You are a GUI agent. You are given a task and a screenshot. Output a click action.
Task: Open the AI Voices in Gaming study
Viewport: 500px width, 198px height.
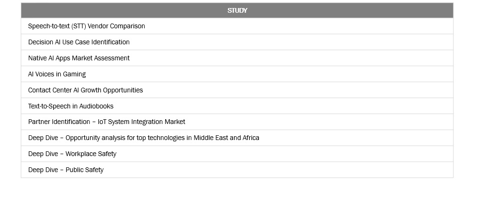coord(57,74)
